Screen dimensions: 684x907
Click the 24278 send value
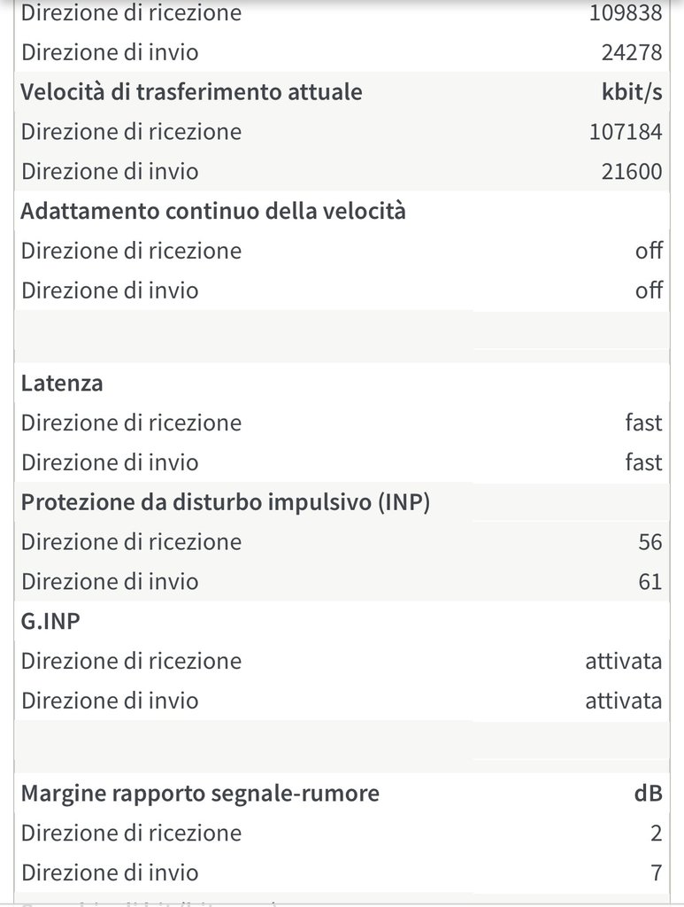pos(631,52)
